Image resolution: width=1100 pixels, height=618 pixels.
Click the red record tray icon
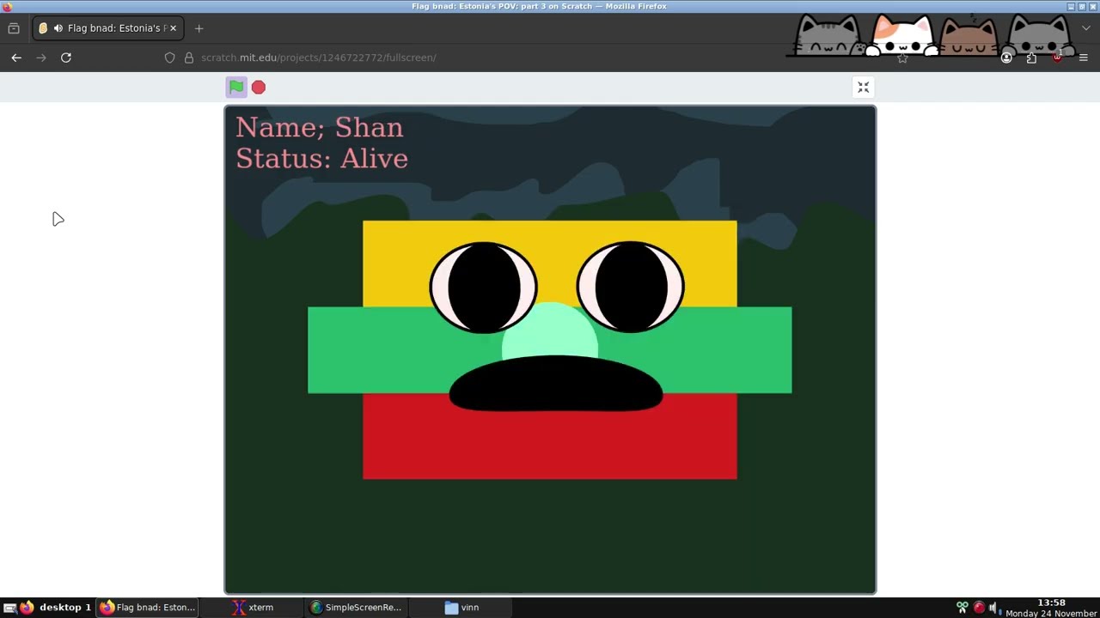[x=979, y=608]
